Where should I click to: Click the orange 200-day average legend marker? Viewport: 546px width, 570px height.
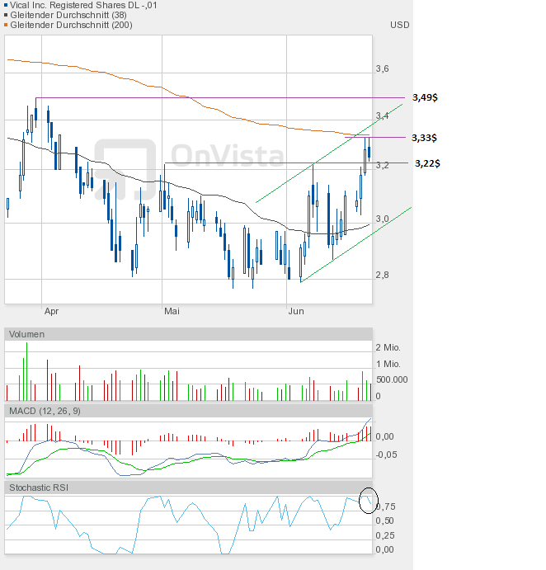click(x=7, y=25)
